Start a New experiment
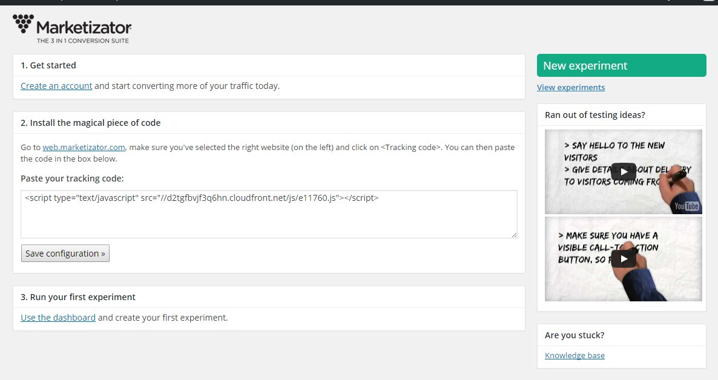This screenshot has height=380, width=718. 621,65
